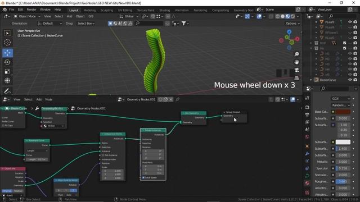Activate the Scale tool
Image resolution: width=360 pixels, height=202 pixels.
pyautogui.click(x=7, y=71)
